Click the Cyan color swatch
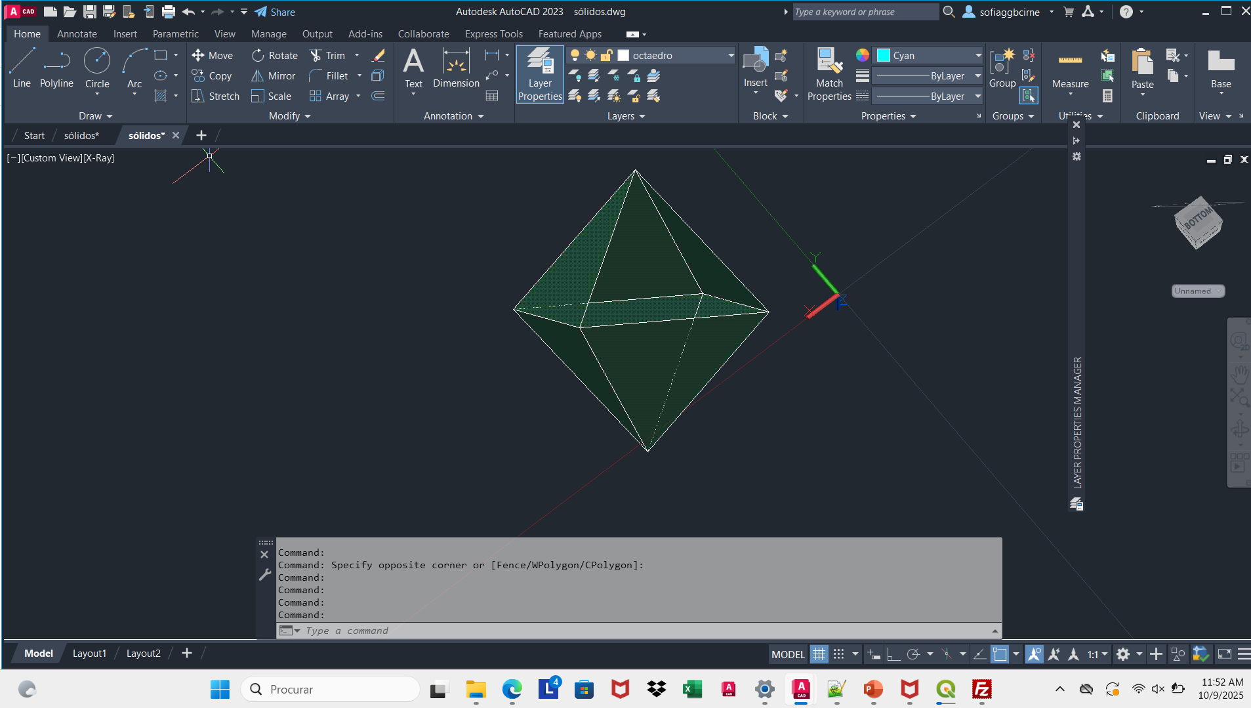This screenshot has width=1251, height=708. pyautogui.click(x=884, y=56)
